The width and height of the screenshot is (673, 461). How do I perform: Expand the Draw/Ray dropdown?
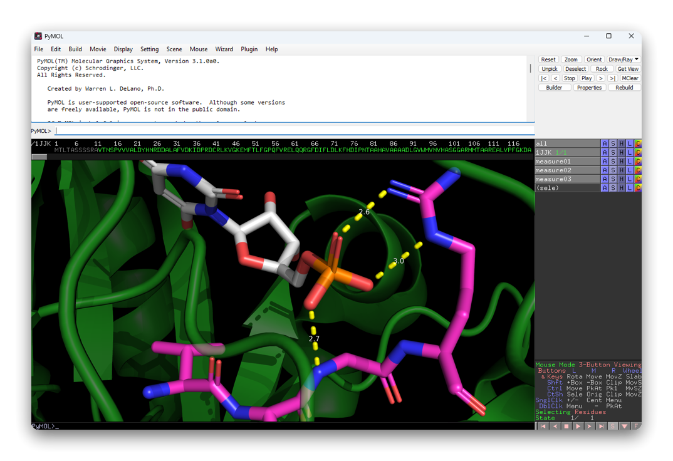click(623, 60)
